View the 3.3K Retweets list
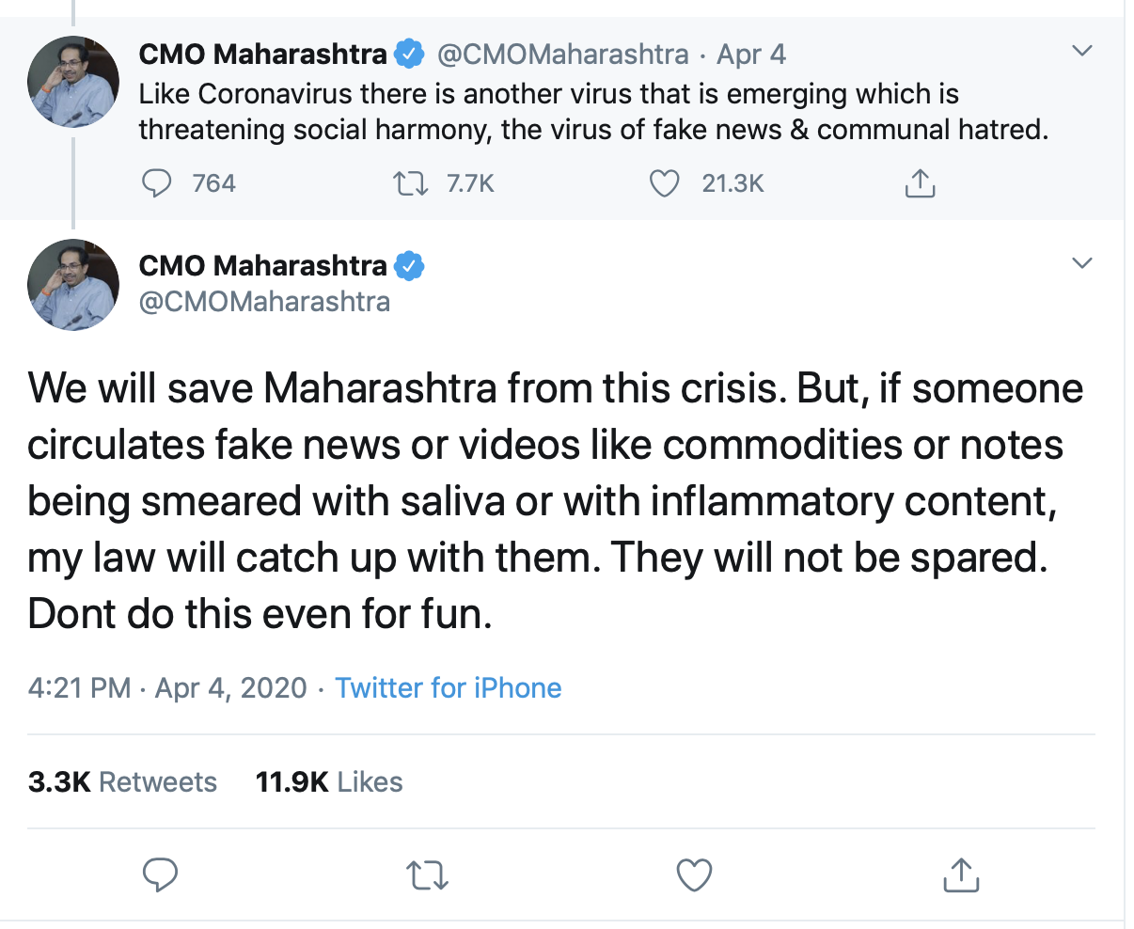 pyautogui.click(x=122, y=782)
